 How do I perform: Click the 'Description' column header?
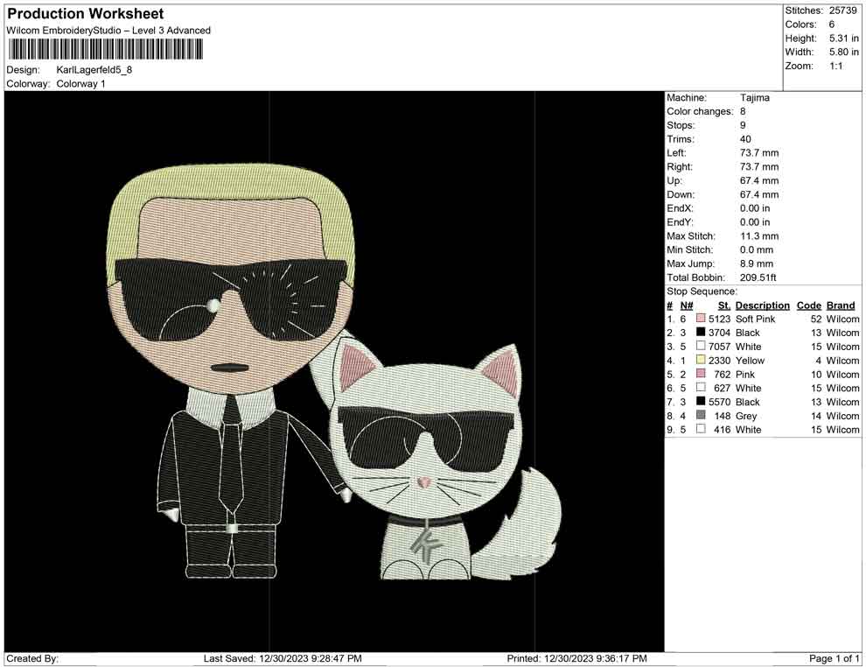(762, 305)
